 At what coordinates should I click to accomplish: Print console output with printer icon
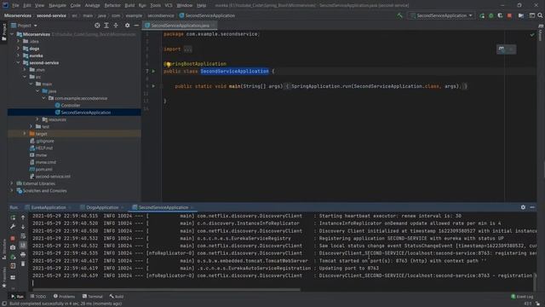tap(23, 255)
